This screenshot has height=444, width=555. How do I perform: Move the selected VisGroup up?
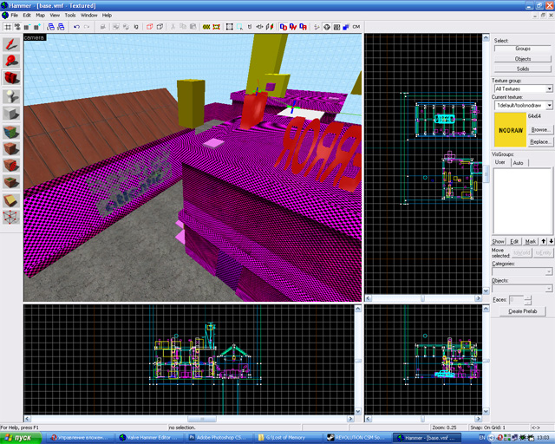coord(544,241)
